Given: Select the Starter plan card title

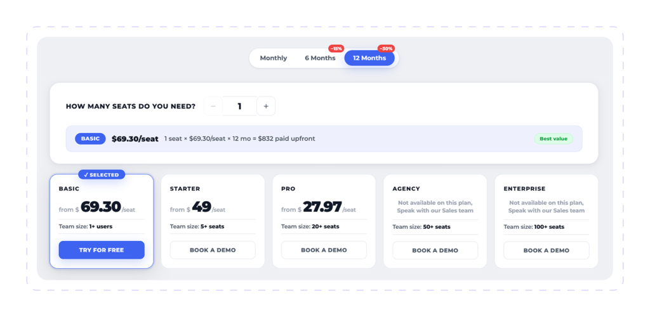Looking at the screenshot, I should pyautogui.click(x=185, y=189).
